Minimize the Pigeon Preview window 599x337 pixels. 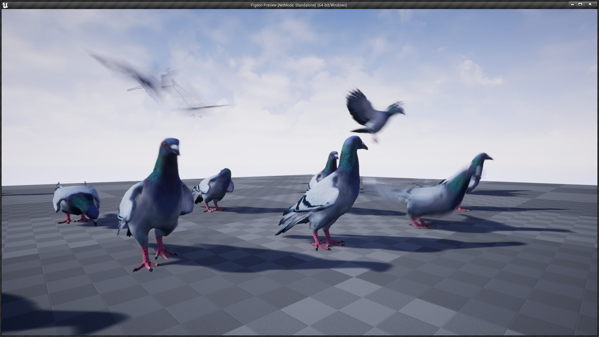(572, 4)
